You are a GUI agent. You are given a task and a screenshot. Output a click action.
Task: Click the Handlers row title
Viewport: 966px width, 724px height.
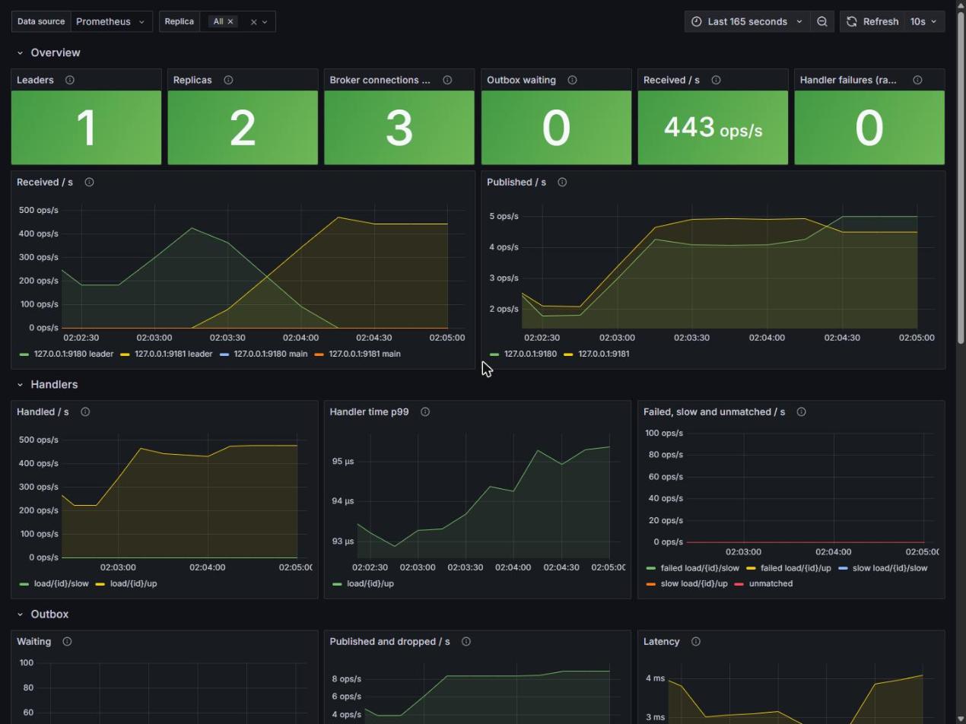pyautogui.click(x=54, y=384)
